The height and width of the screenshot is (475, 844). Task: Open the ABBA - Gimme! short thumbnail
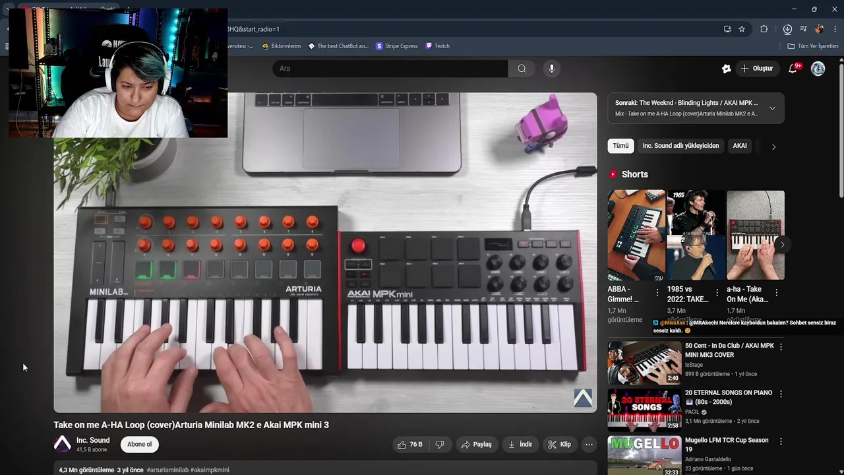point(636,236)
